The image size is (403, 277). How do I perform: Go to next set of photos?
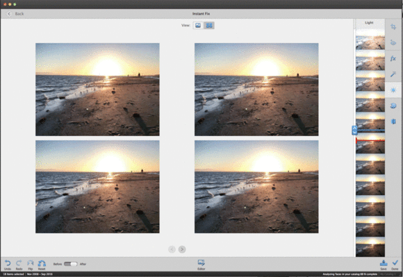pos(182,249)
